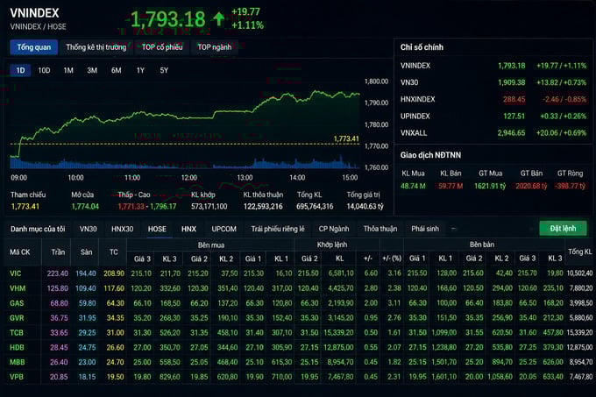Click stock code HDB

pyautogui.click(x=17, y=348)
